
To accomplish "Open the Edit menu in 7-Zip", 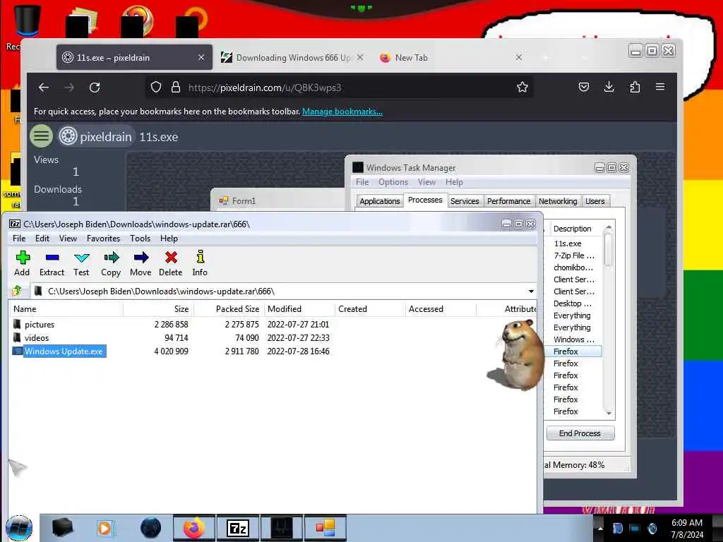I will click(x=42, y=239).
